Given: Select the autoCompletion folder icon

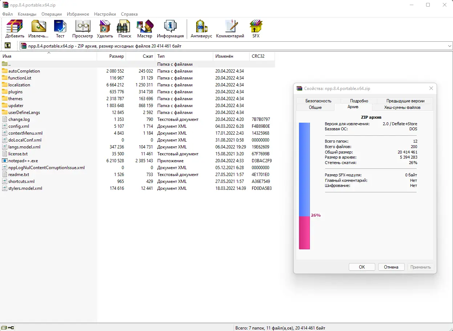Looking at the screenshot, I should (5, 71).
